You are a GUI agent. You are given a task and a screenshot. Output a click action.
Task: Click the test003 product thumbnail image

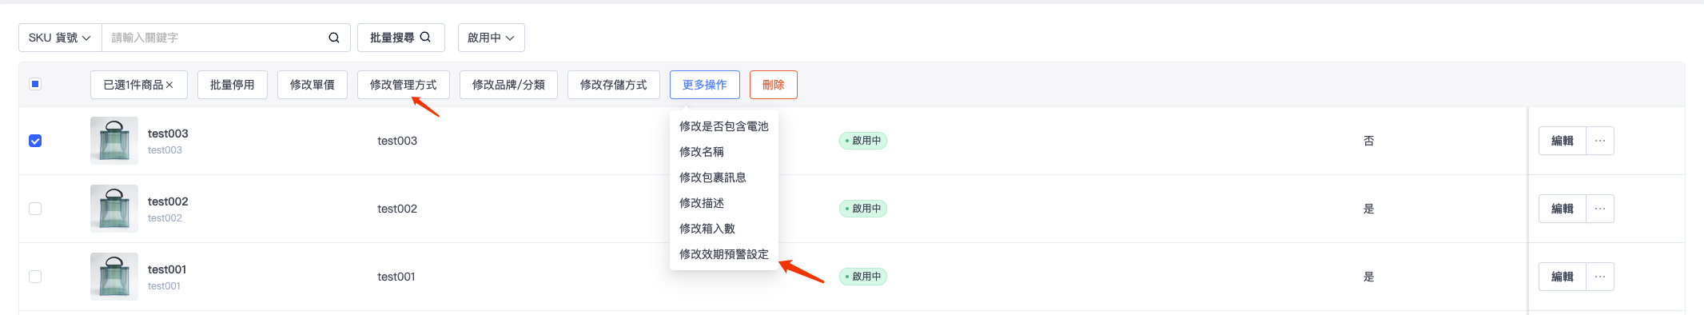[x=114, y=141]
